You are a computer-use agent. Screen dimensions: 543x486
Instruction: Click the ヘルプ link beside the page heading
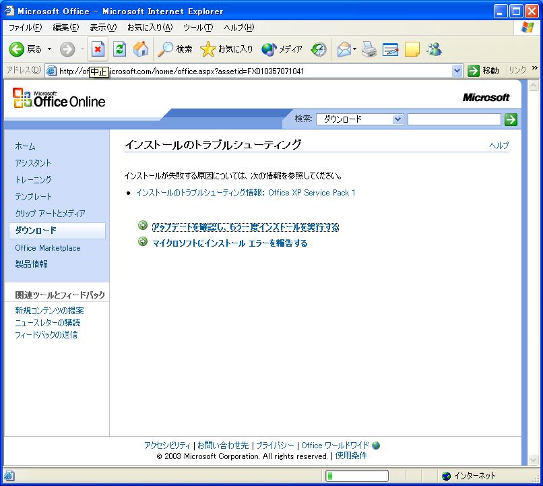tap(499, 146)
